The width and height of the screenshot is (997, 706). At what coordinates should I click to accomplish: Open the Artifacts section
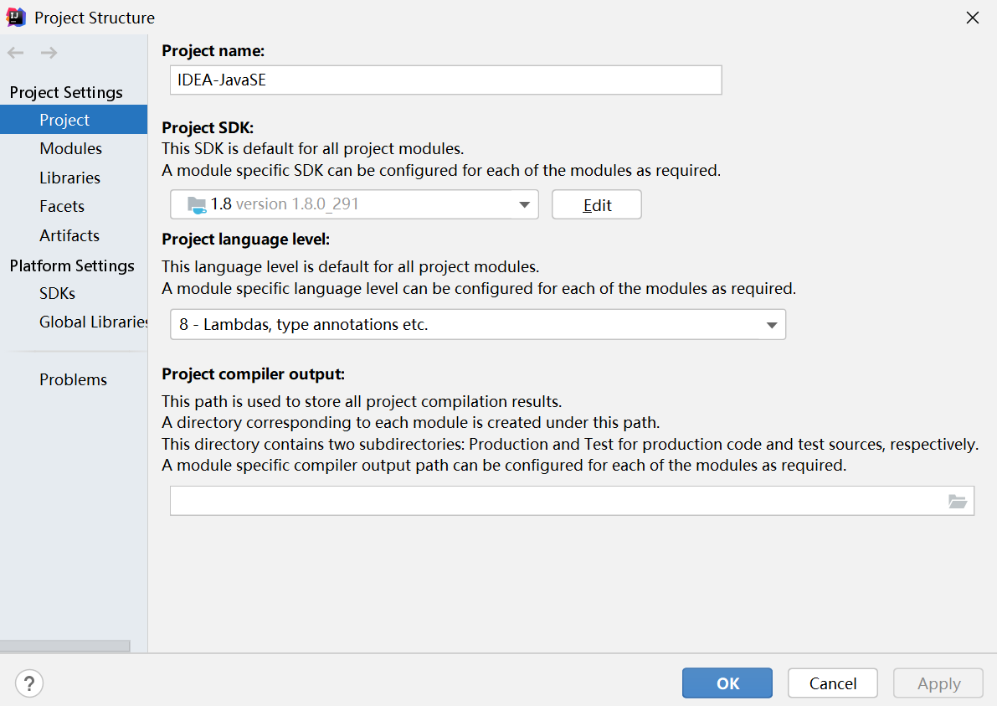[x=69, y=235]
